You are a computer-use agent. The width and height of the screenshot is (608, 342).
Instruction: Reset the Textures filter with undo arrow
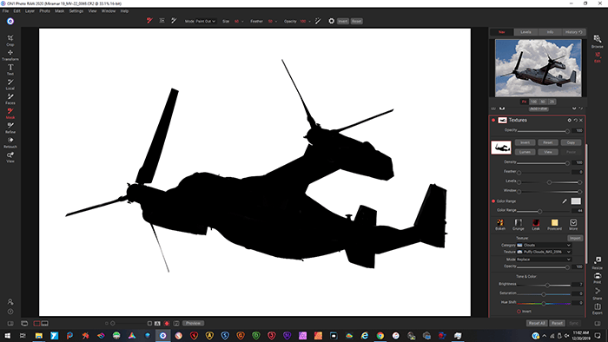tap(575, 120)
